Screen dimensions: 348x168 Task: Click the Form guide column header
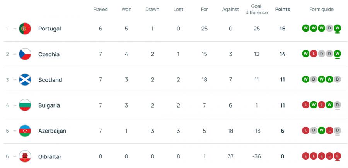321,10
